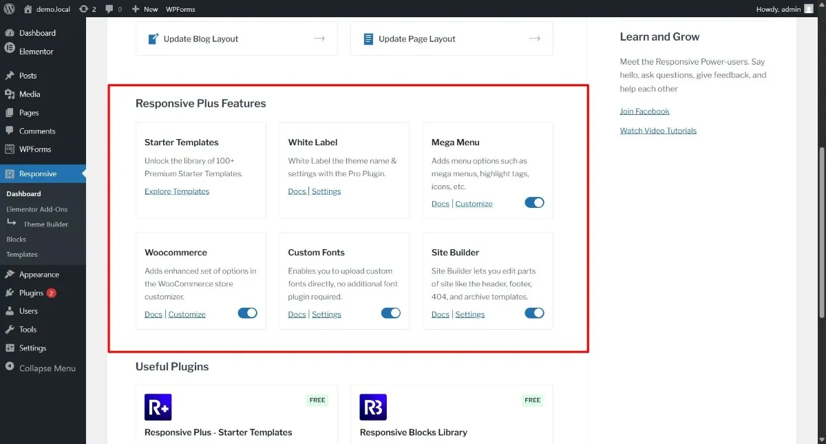
Task: Click the WPForms link in admin bar
Action: point(180,9)
